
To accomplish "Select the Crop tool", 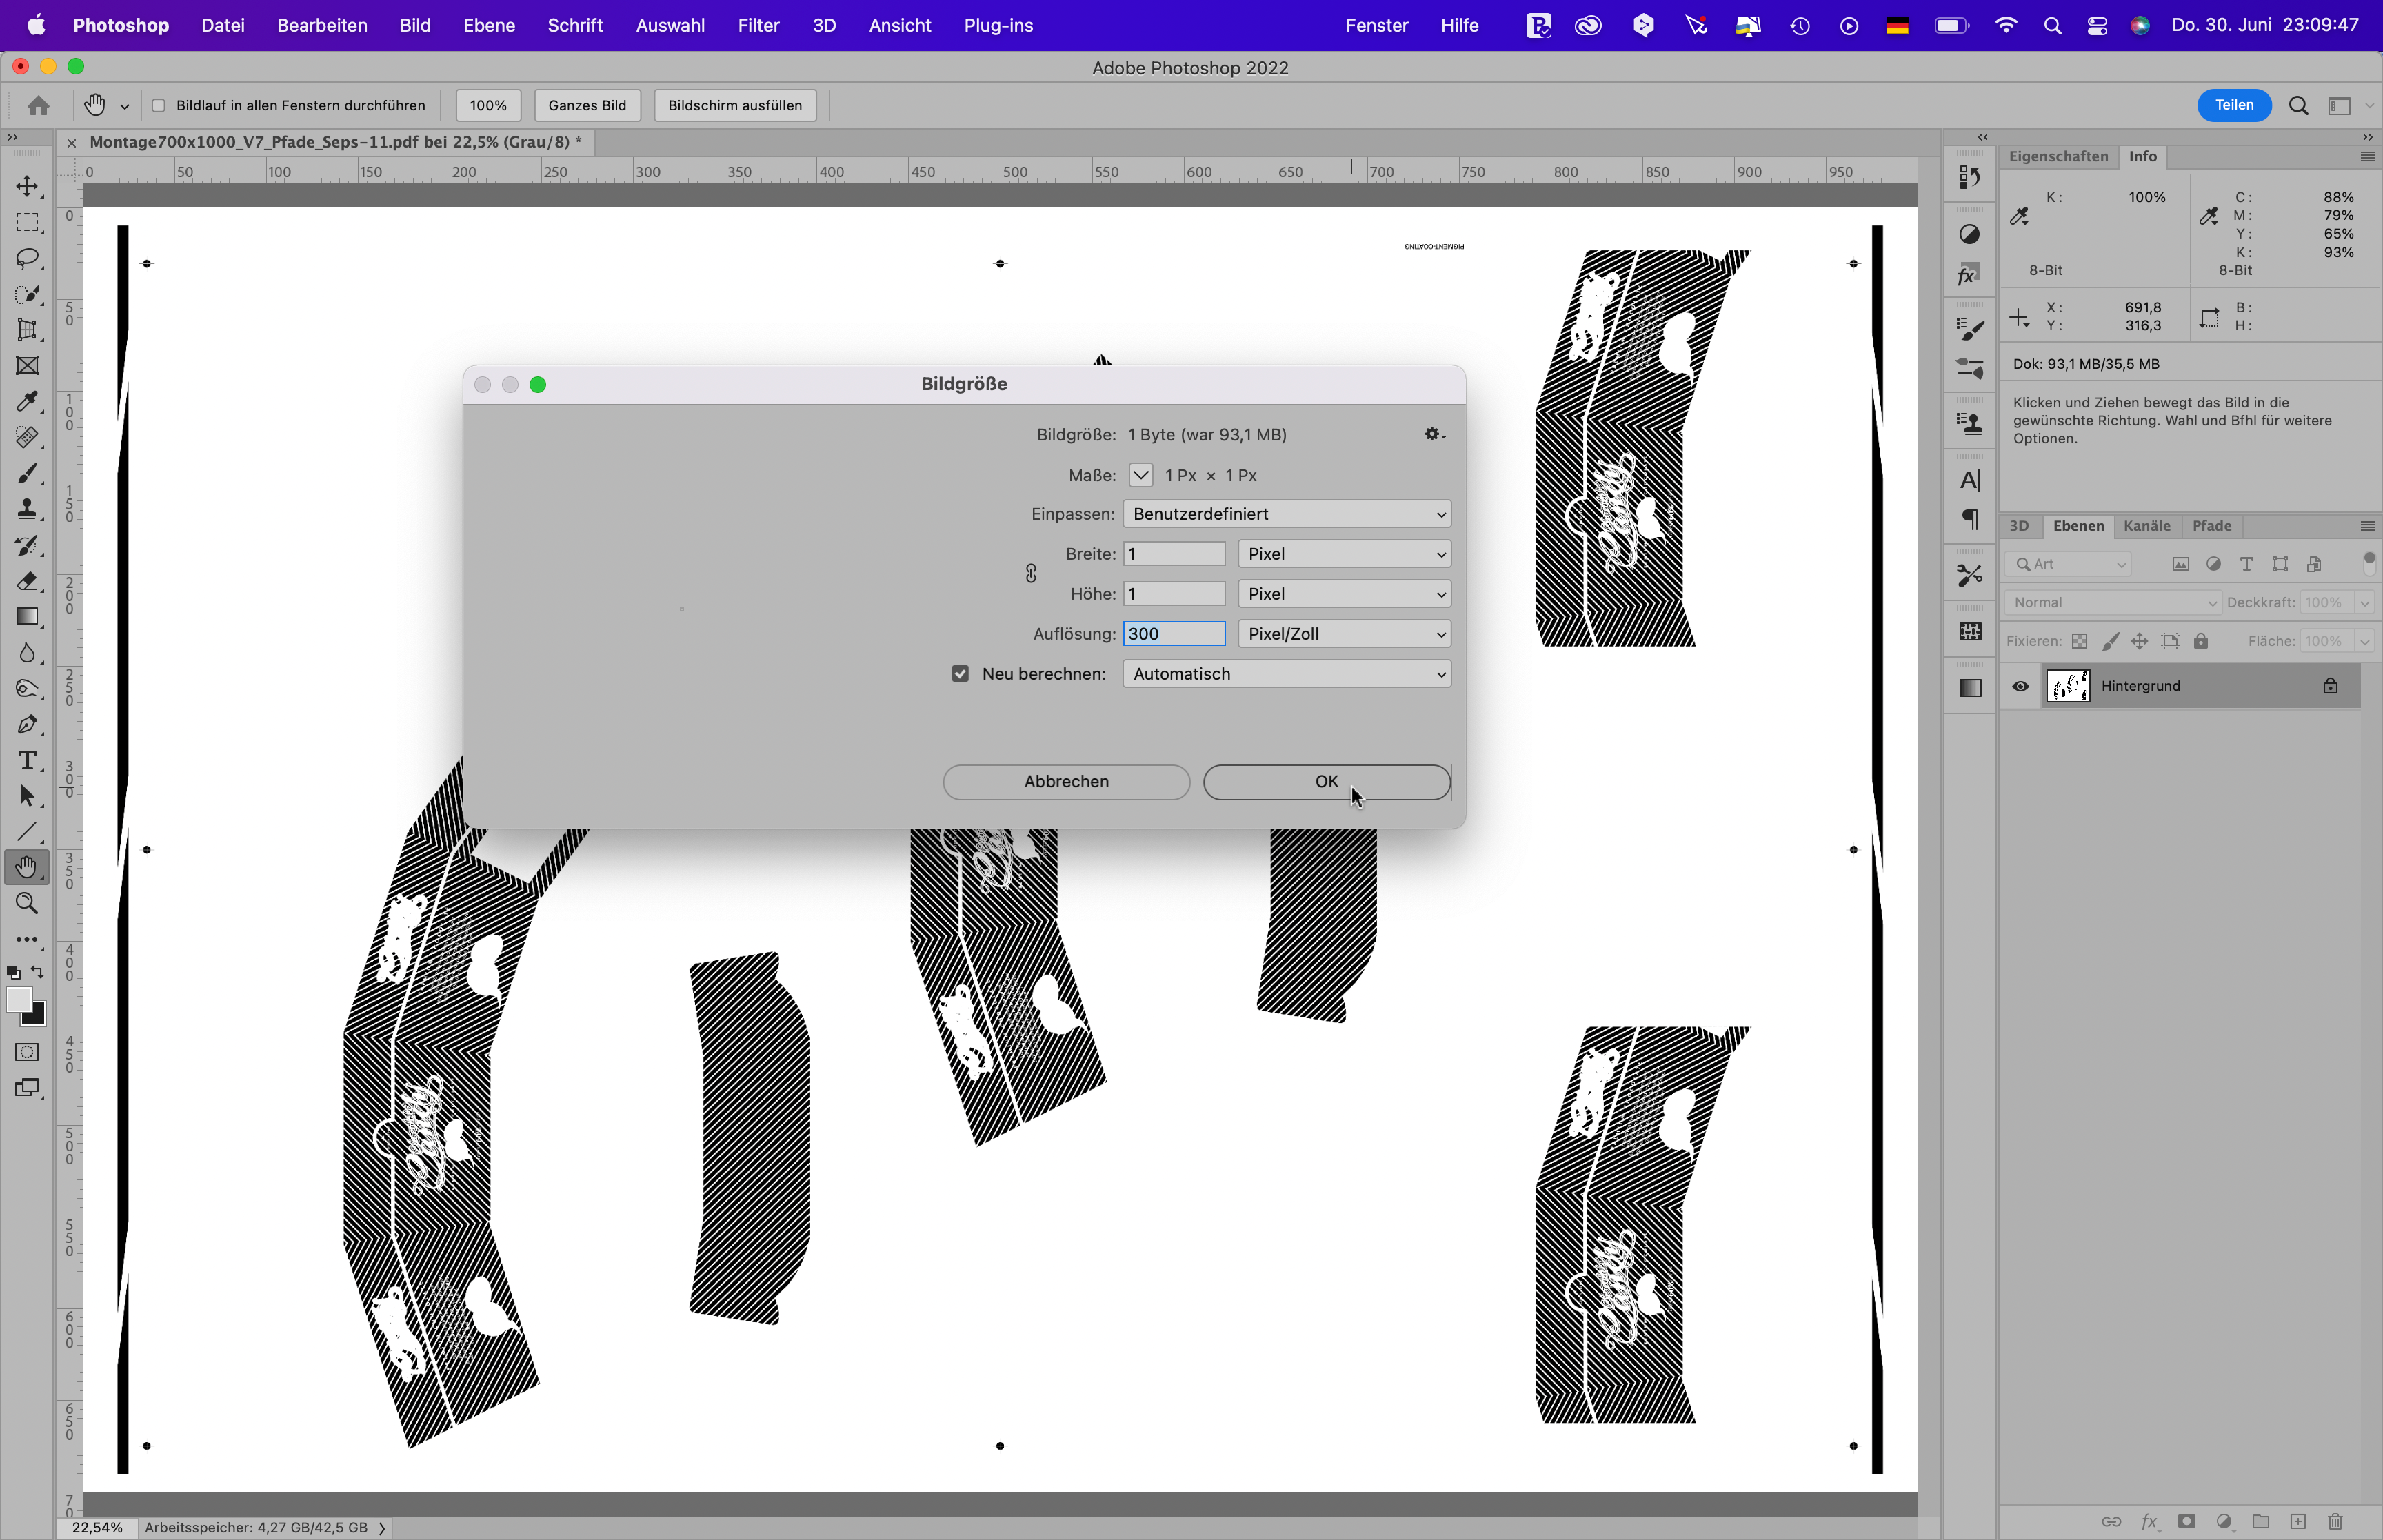I will [27, 330].
